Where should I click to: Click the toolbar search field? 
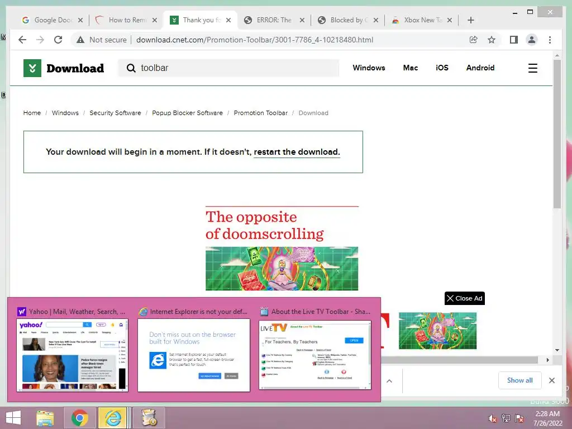coord(228,68)
